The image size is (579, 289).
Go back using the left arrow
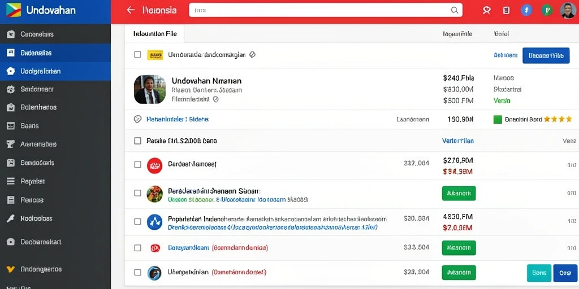131,10
